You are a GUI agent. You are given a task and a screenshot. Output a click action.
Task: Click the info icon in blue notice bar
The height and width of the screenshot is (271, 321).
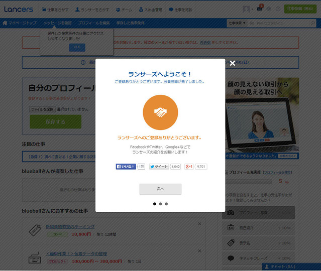[83, 62]
